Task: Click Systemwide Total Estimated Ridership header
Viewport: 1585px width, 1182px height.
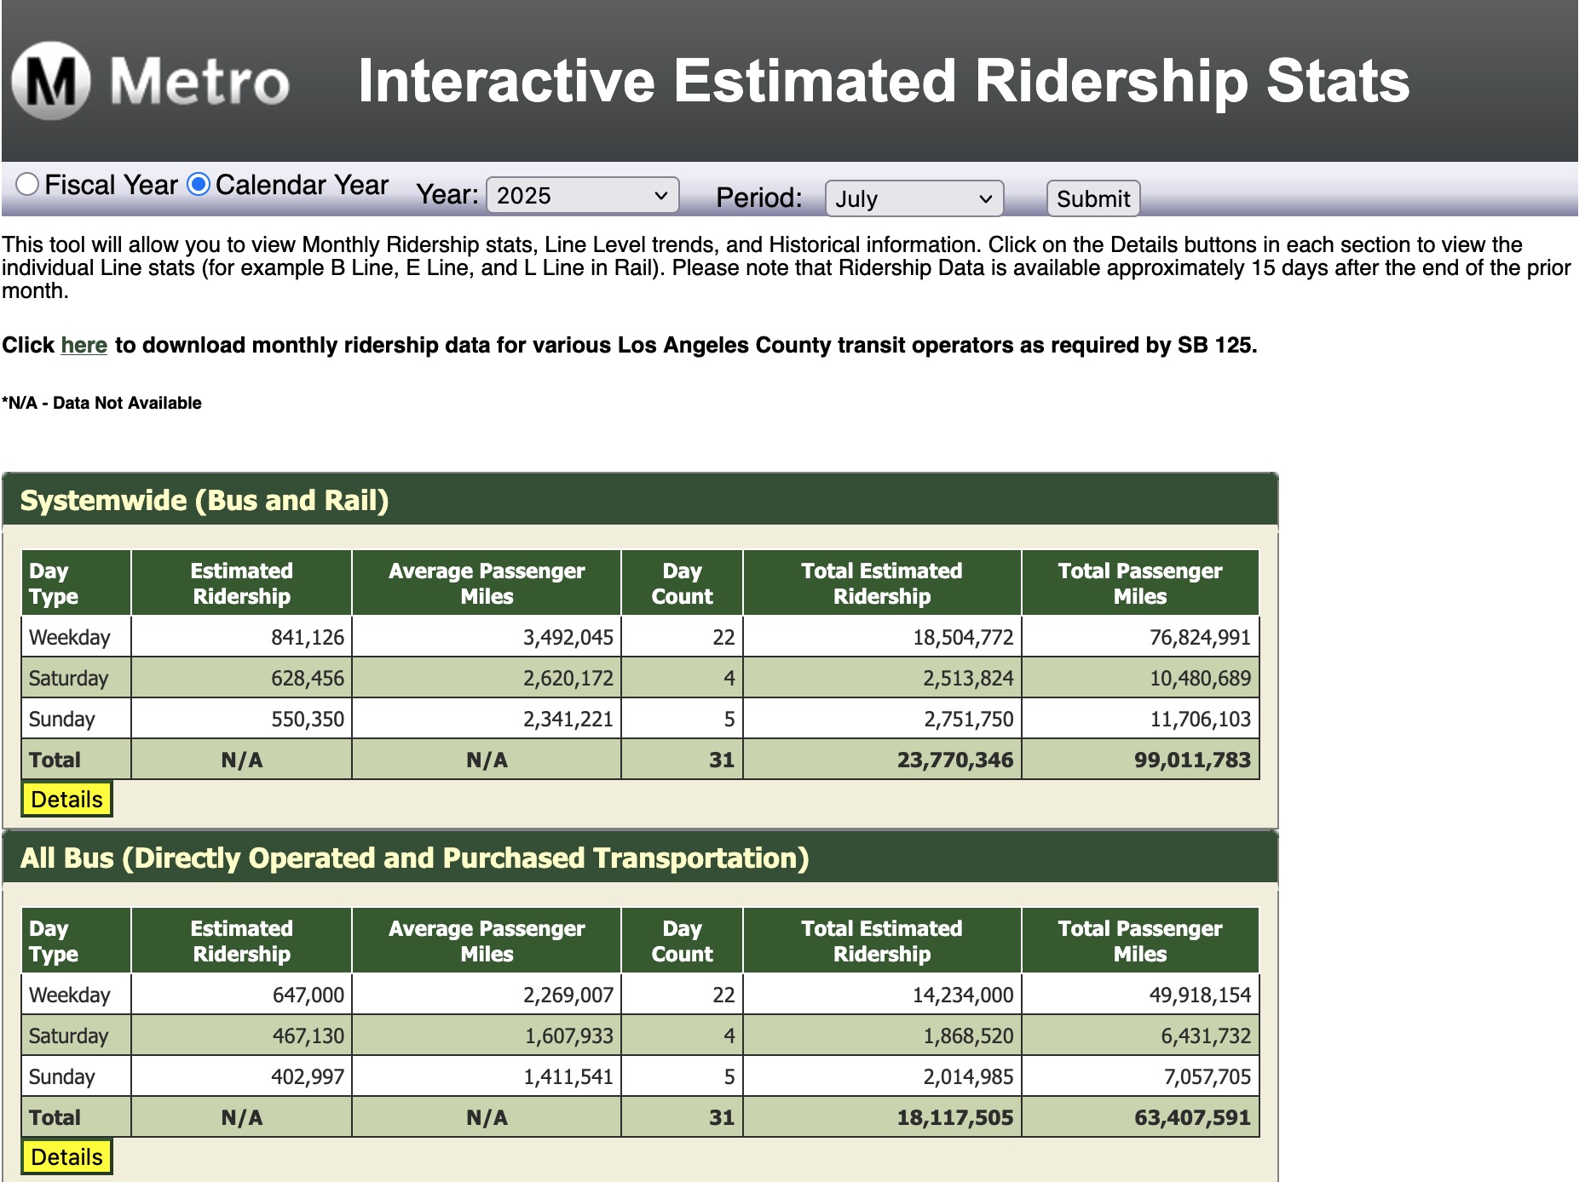Action: pos(882,583)
